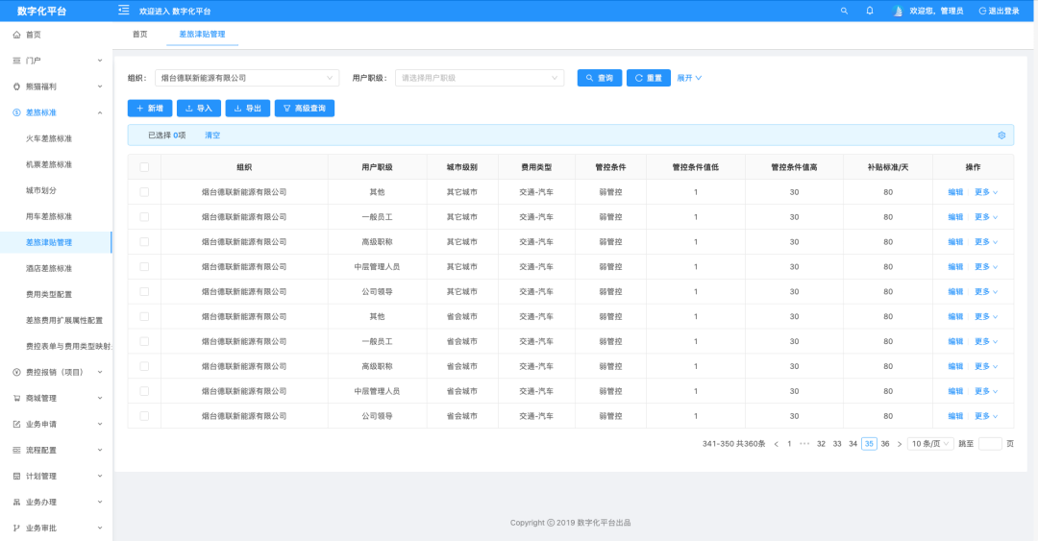Click the 重置 reset button
Image resolution: width=1038 pixels, height=541 pixels.
tap(648, 78)
